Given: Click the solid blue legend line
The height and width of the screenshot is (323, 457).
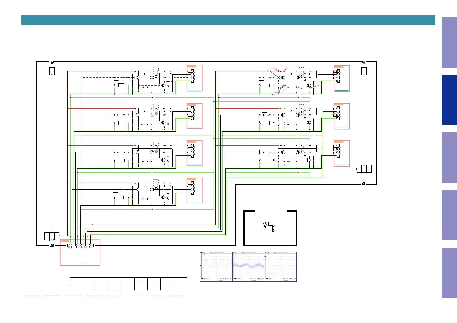Looking at the screenshot, I should click(x=73, y=296).
